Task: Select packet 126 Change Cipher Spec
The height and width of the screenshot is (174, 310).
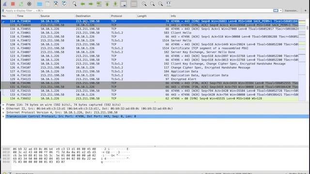Action: [x=150, y=68]
